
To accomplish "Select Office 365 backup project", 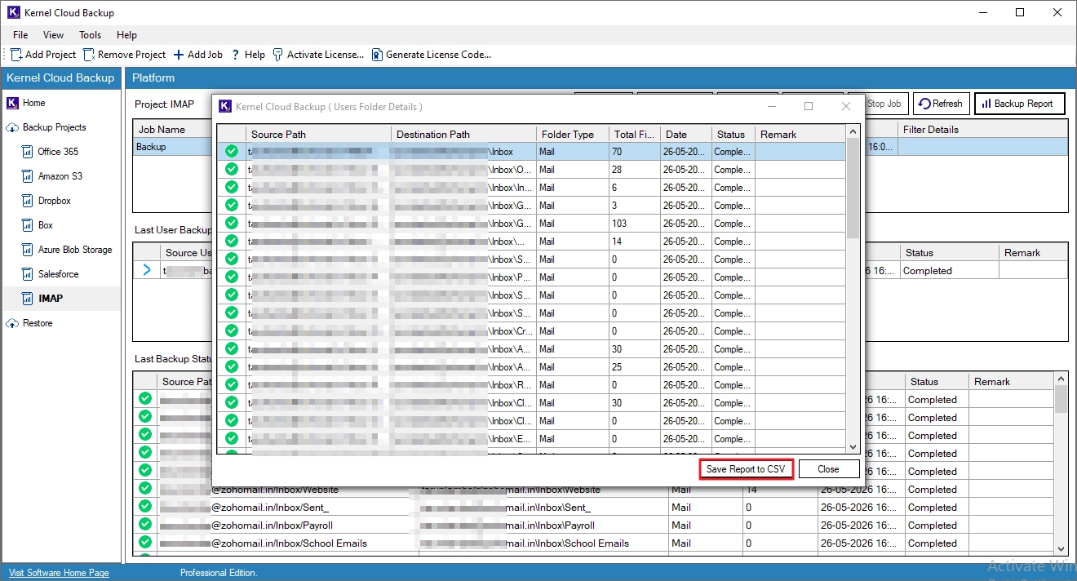I will pos(58,152).
